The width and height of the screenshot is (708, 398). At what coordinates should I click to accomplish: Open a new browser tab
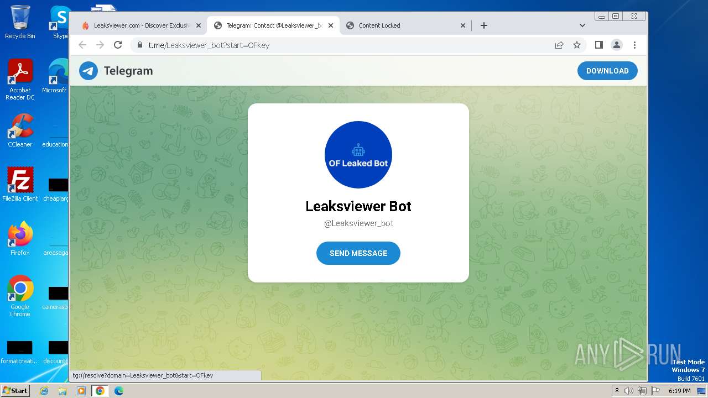tap(484, 25)
